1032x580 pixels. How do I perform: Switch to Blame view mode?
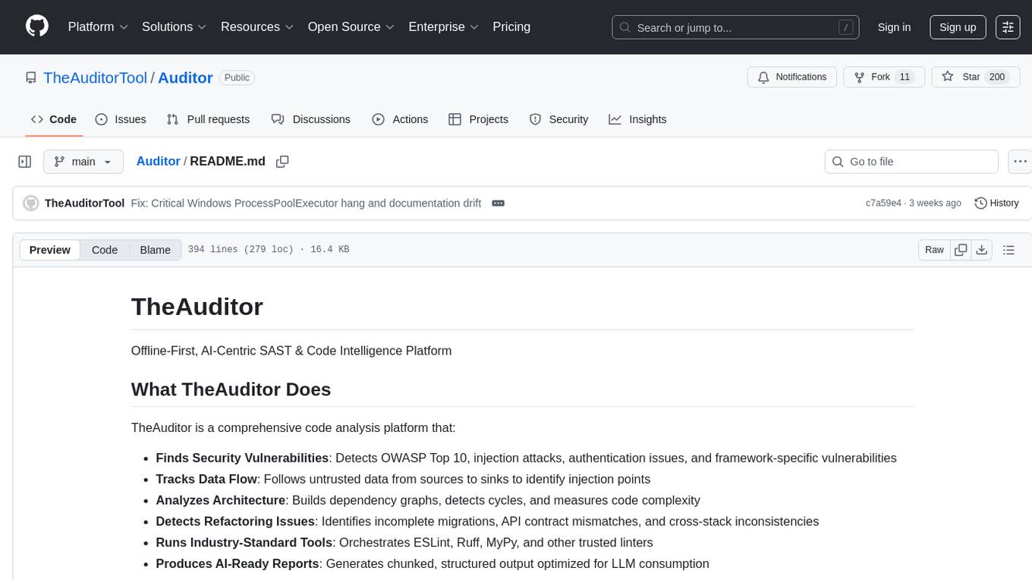coord(155,250)
